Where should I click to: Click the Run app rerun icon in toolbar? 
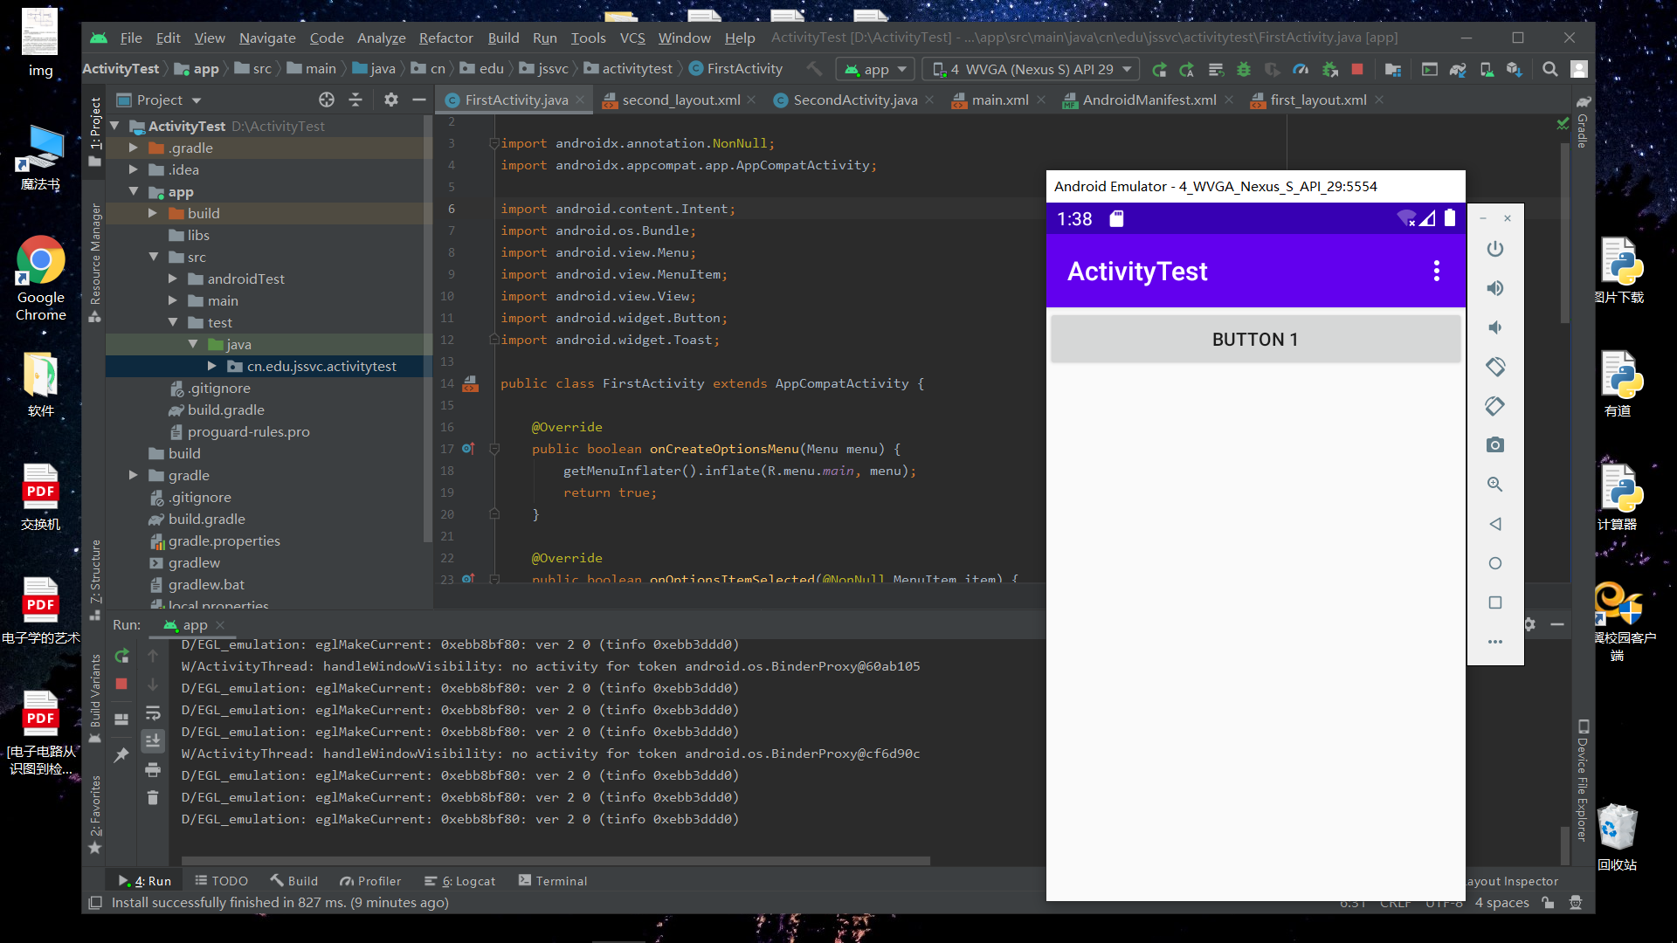(x=1159, y=69)
